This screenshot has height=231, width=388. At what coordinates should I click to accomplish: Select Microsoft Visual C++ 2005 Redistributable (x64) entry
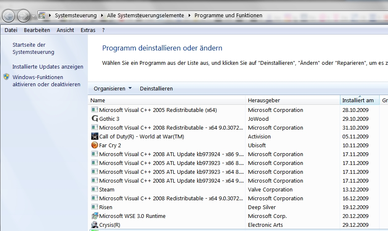(158, 110)
